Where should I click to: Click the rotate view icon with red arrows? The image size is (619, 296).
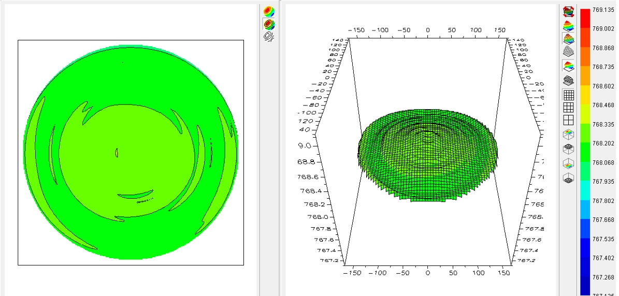point(568,11)
